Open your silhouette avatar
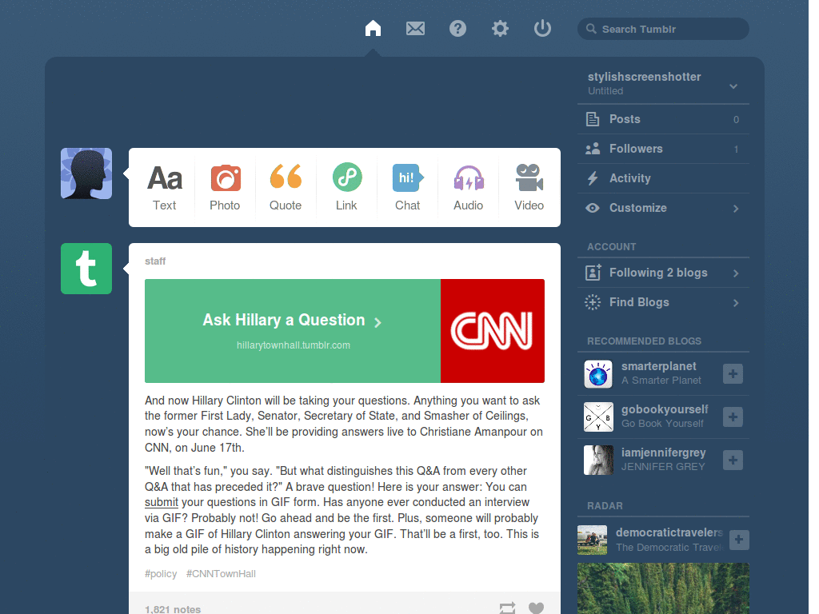This screenshot has height=614, width=819. (86, 173)
